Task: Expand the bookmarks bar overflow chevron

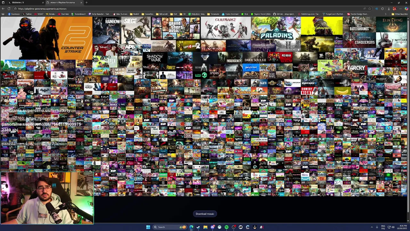Action: coord(386,14)
